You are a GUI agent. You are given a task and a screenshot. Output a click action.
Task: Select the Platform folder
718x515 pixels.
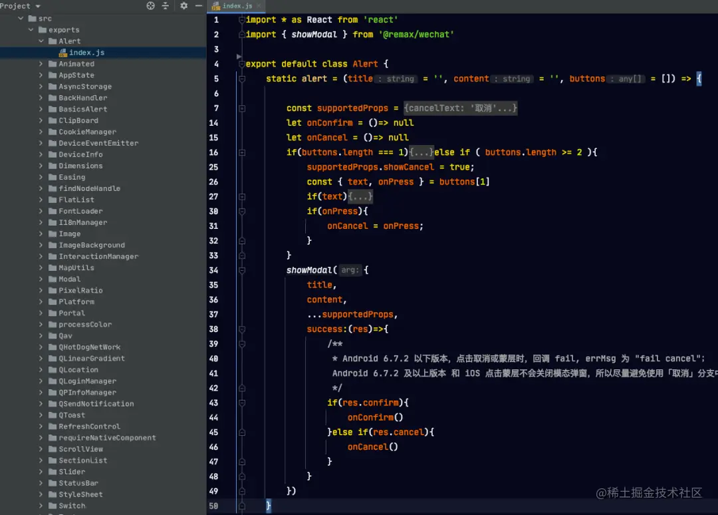(x=76, y=302)
